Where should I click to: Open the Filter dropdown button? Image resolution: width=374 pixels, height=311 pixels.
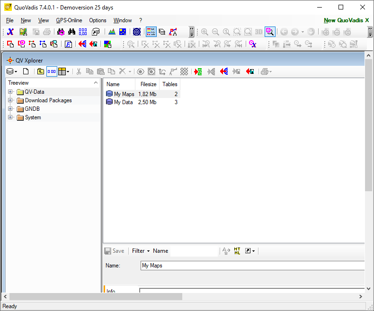coord(141,251)
